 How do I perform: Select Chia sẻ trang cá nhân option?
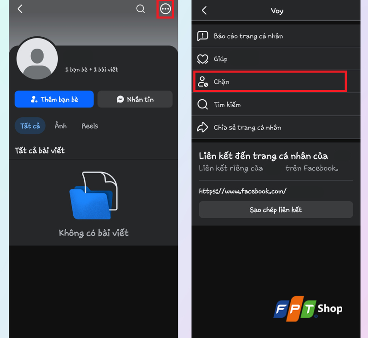point(276,127)
